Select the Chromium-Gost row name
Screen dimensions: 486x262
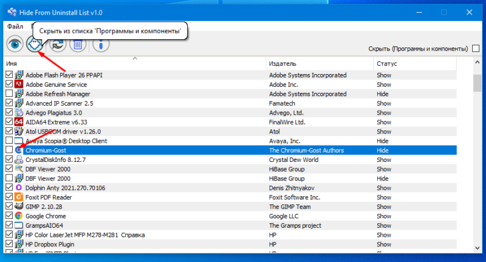[46, 151]
